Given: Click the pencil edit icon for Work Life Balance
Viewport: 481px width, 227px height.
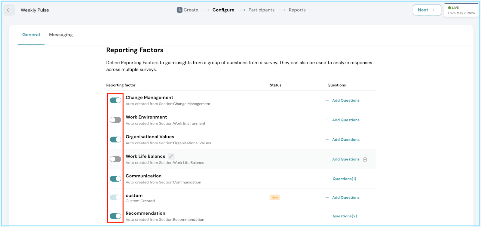Looking at the screenshot, I should [171, 156].
